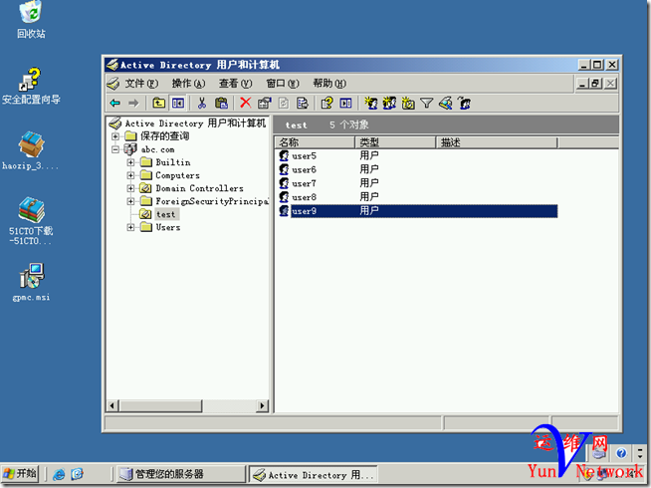Image resolution: width=651 pixels, height=488 pixels.
Task: Collapse the abc.com domain node
Action: 115,149
